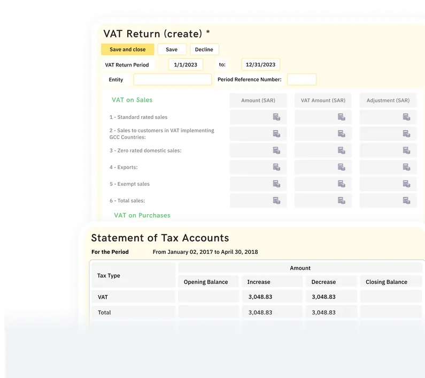This screenshot has height=378, width=425.
Task: Select the Total row label
Action: 104,313
